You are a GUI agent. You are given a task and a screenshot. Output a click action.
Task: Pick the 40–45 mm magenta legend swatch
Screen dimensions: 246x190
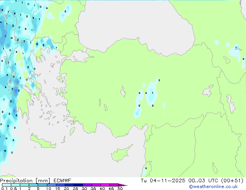click(x=105, y=185)
